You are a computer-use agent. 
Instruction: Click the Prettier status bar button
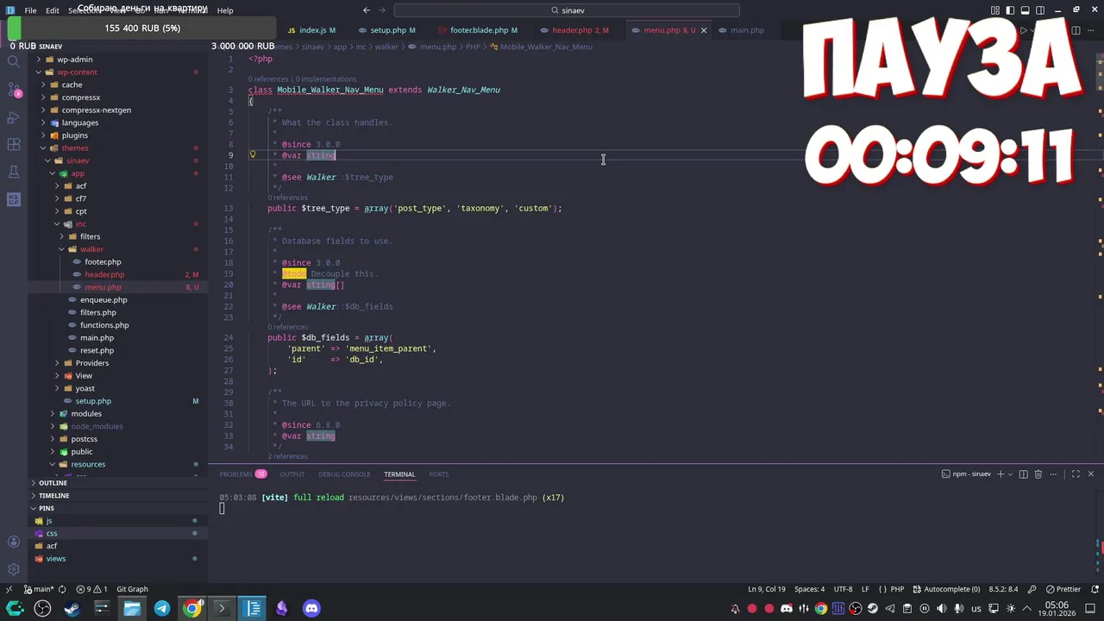tap(1063, 589)
